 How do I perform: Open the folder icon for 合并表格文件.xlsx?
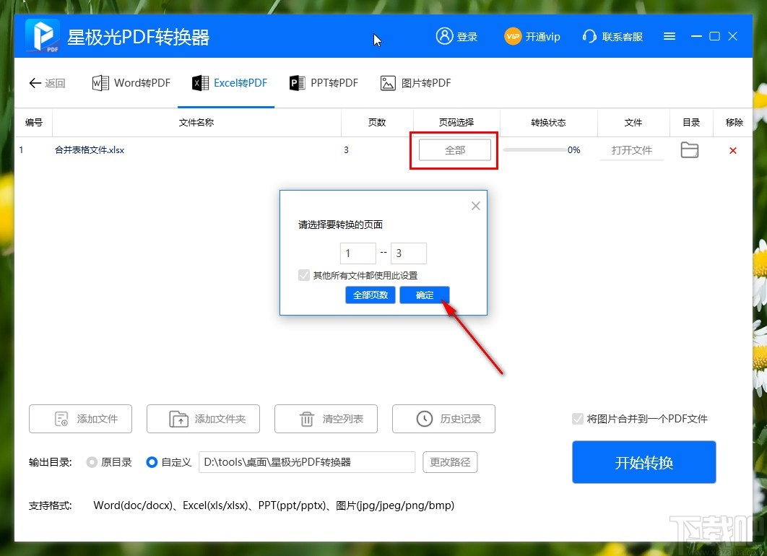click(689, 149)
